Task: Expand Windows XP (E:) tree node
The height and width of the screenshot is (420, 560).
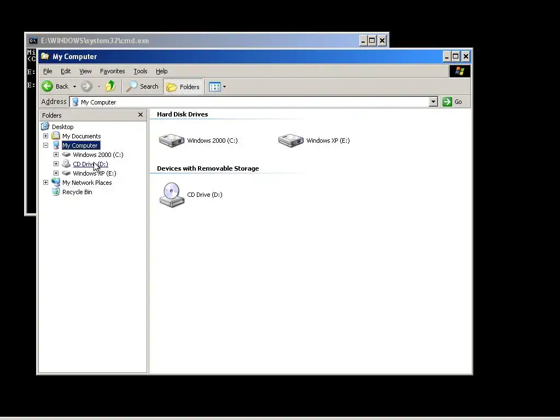Action: click(56, 173)
